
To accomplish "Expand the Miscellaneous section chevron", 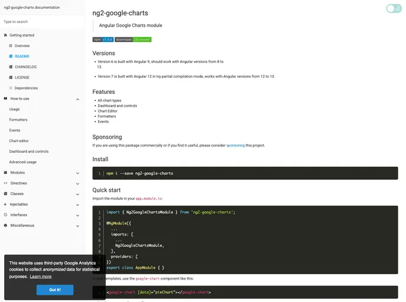I will click(78, 226).
